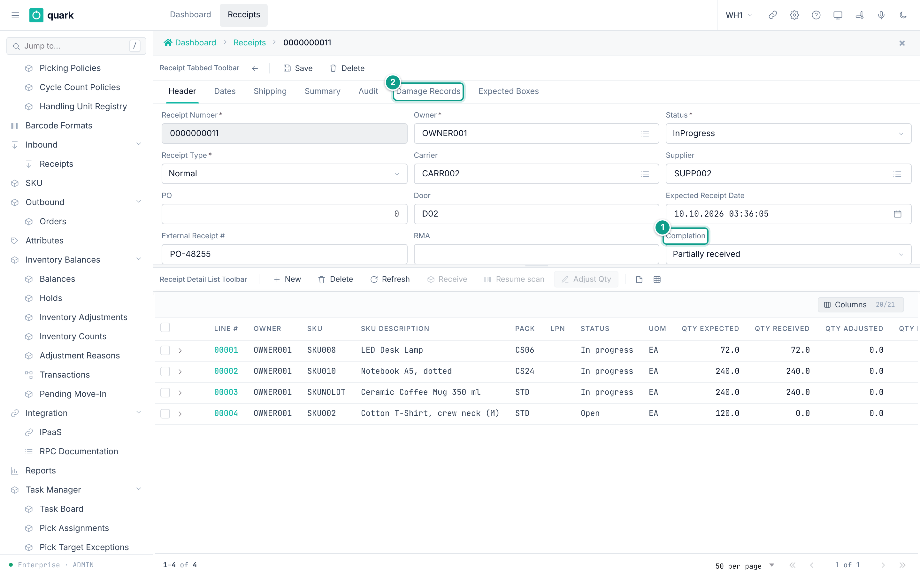Expand details of line 00001
This screenshot has width=920, height=575.
pos(180,350)
